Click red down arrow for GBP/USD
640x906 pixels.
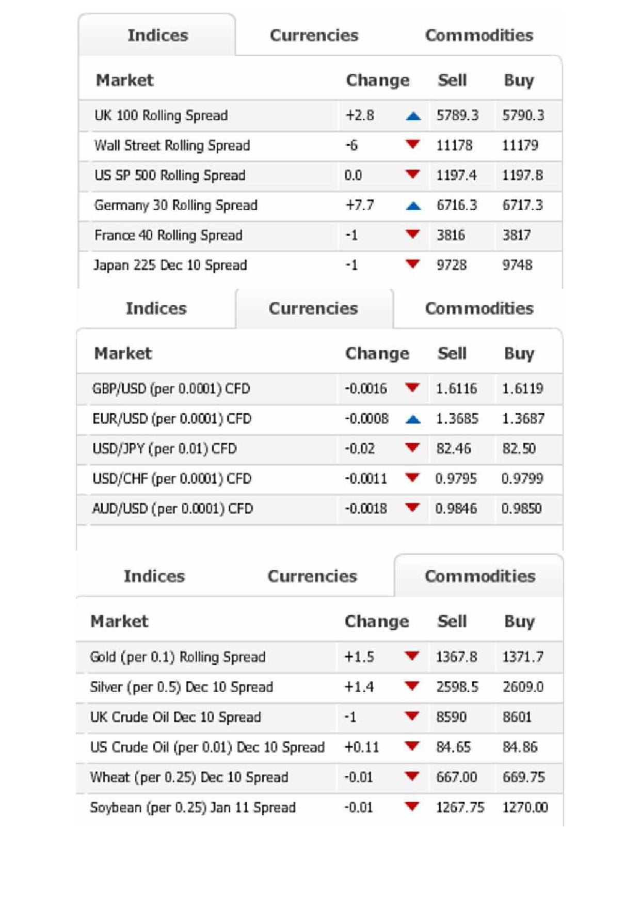(412, 387)
